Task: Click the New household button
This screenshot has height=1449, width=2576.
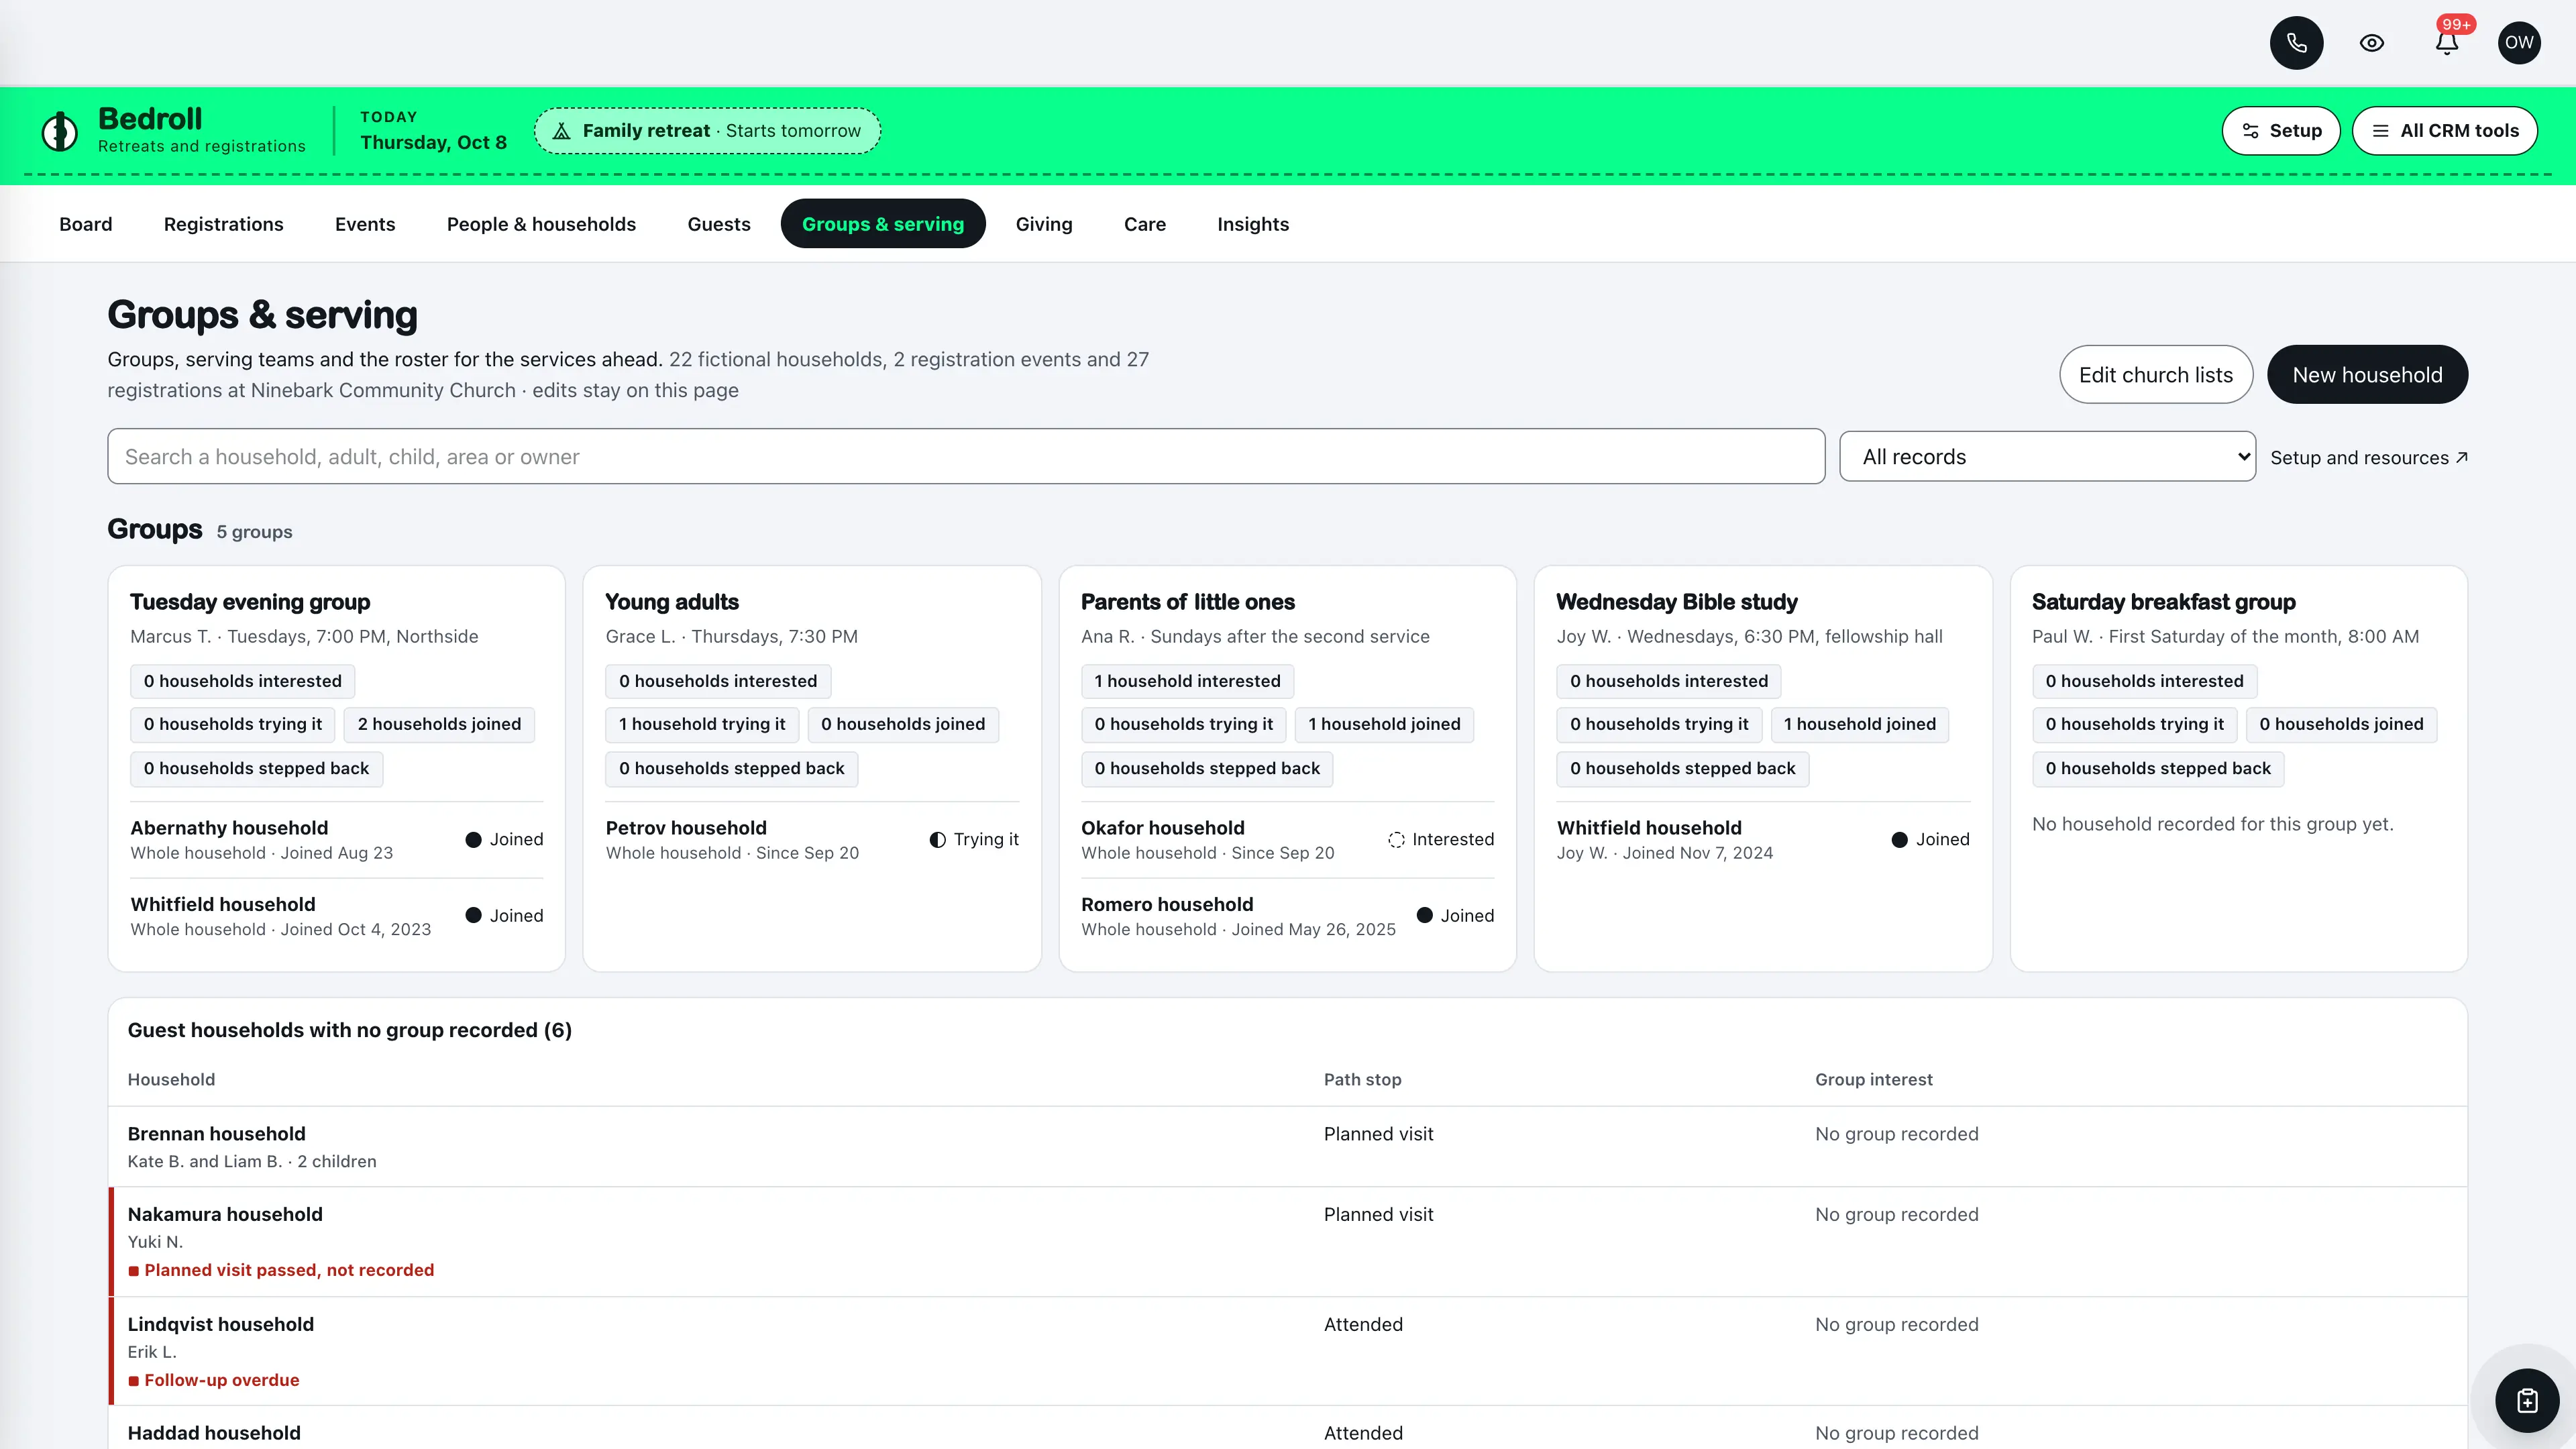Action: [2367, 375]
